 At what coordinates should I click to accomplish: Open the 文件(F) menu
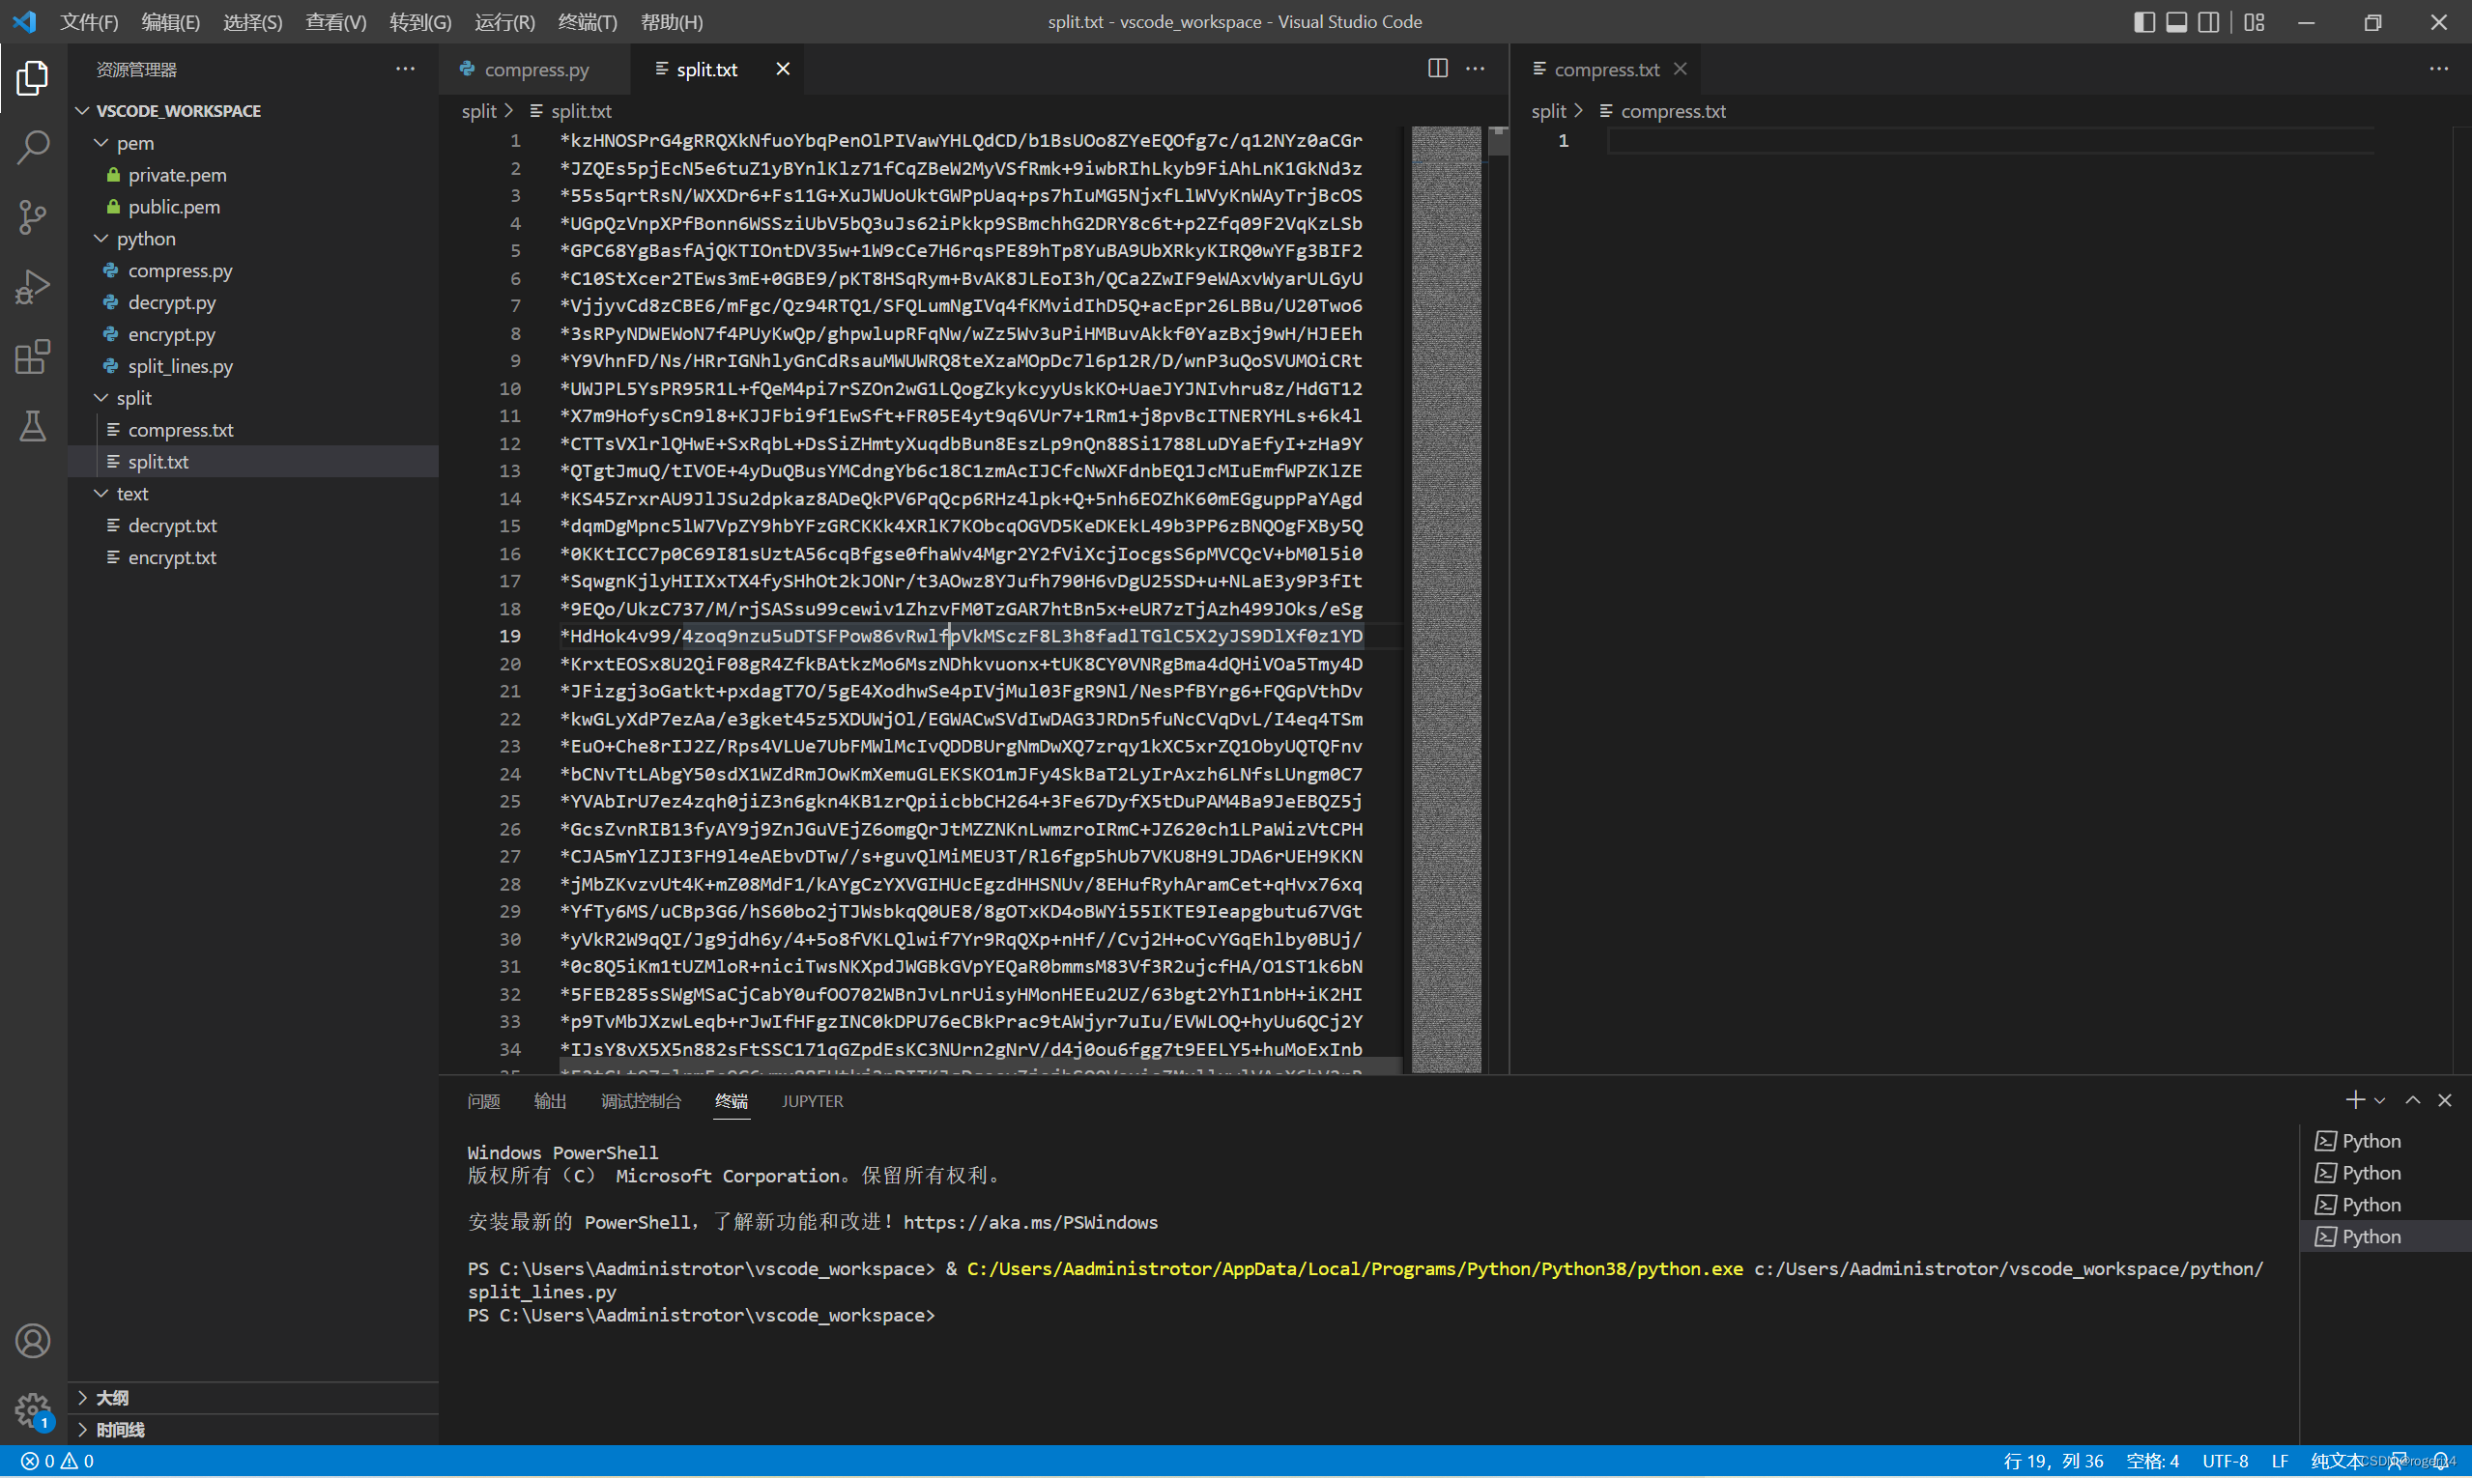click(x=89, y=22)
